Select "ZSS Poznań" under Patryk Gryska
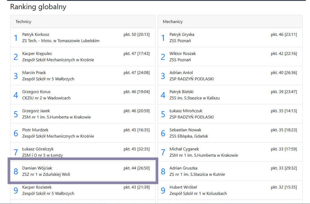This screenshot has height=204, width=310. (180, 40)
